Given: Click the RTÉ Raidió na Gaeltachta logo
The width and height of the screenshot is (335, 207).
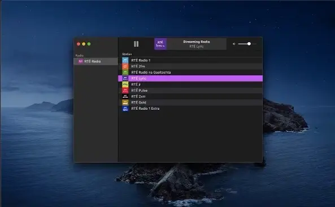Looking at the screenshot, I should pos(125,73).
